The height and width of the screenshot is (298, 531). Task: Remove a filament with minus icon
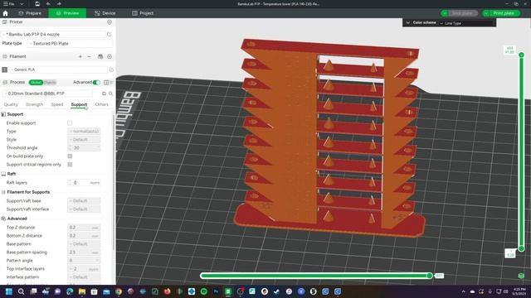tap(89, 56)
